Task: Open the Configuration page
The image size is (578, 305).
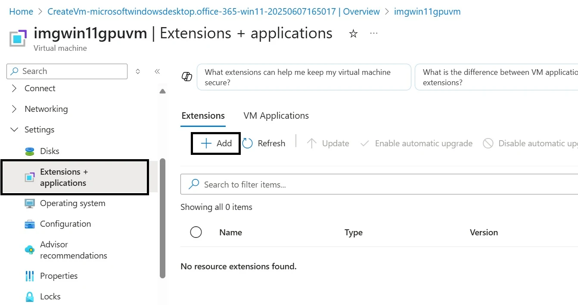Action: pyautogui.click(x=65, y=224)
